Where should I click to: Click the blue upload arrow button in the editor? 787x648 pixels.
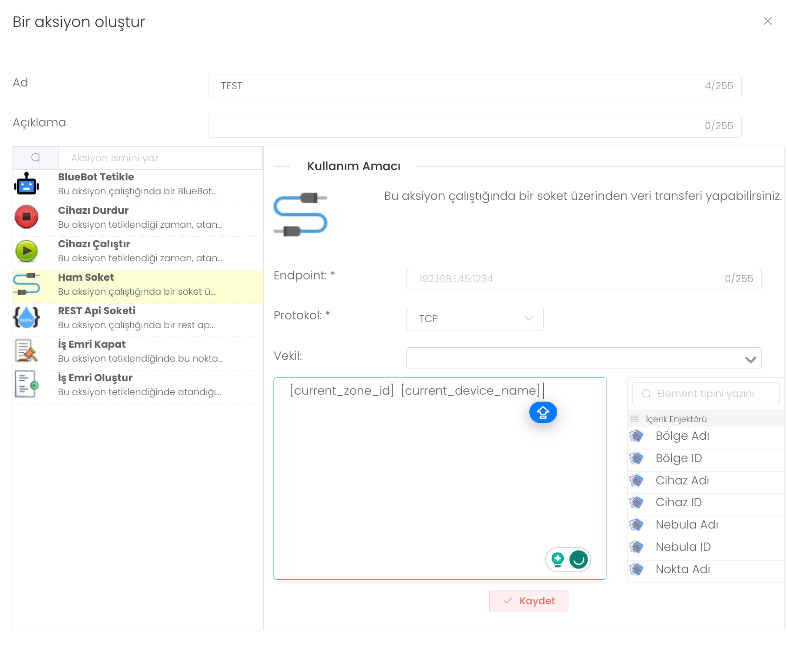(x=543, y=412)
